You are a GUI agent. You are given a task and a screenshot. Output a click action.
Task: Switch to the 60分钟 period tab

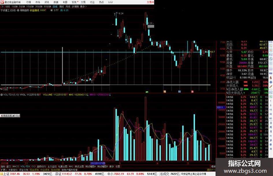47,7
